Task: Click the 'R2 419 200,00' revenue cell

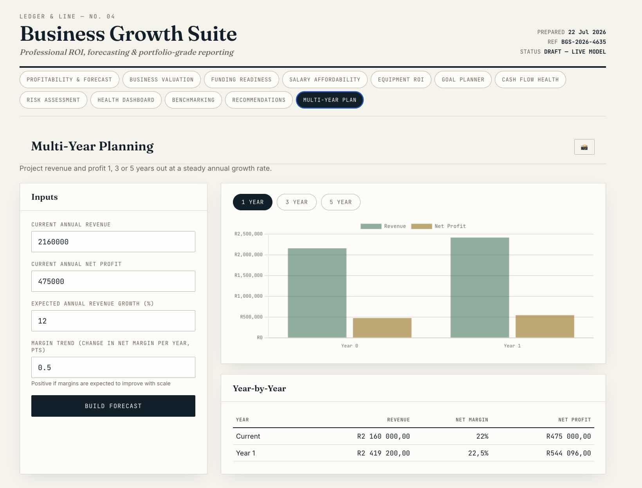Action: 383,453
